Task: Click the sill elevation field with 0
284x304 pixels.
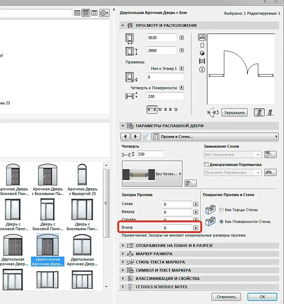Action: click(x=165, y=77)
